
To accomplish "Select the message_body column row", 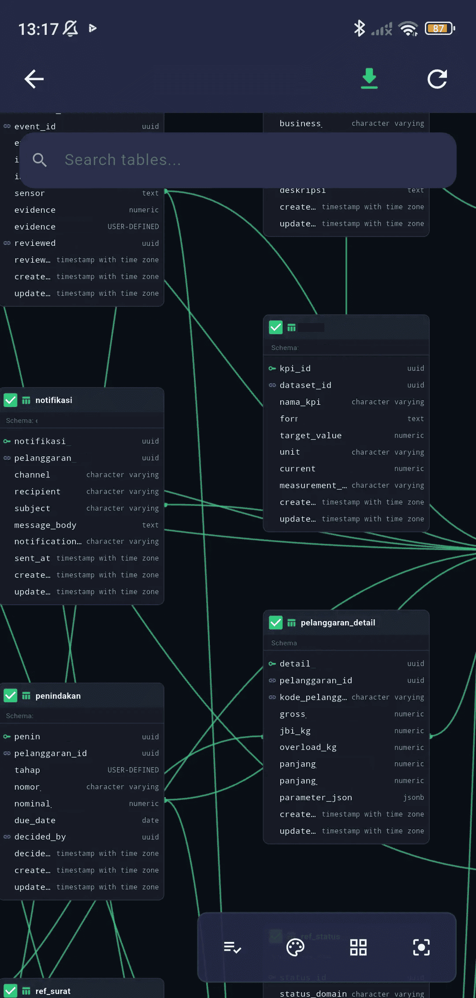I will [x=82, y=525].
